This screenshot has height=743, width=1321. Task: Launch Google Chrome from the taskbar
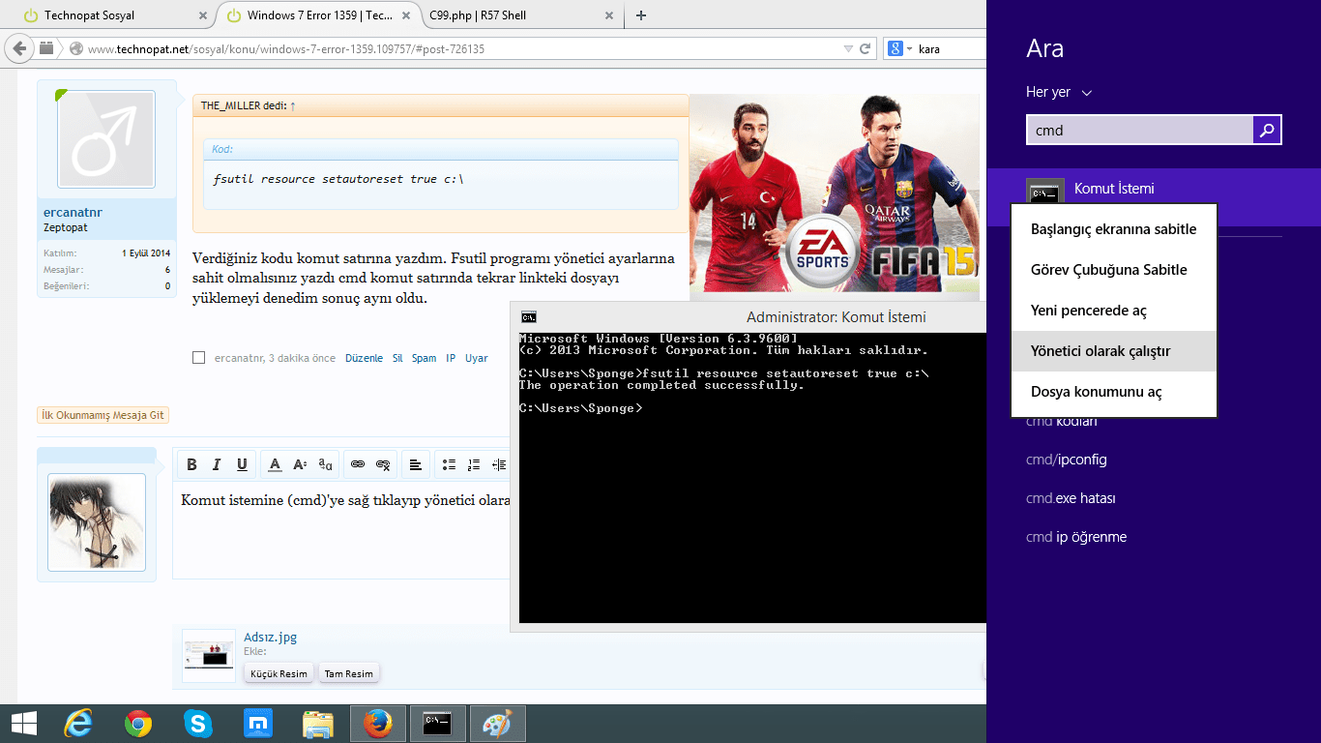coord(138,724)
